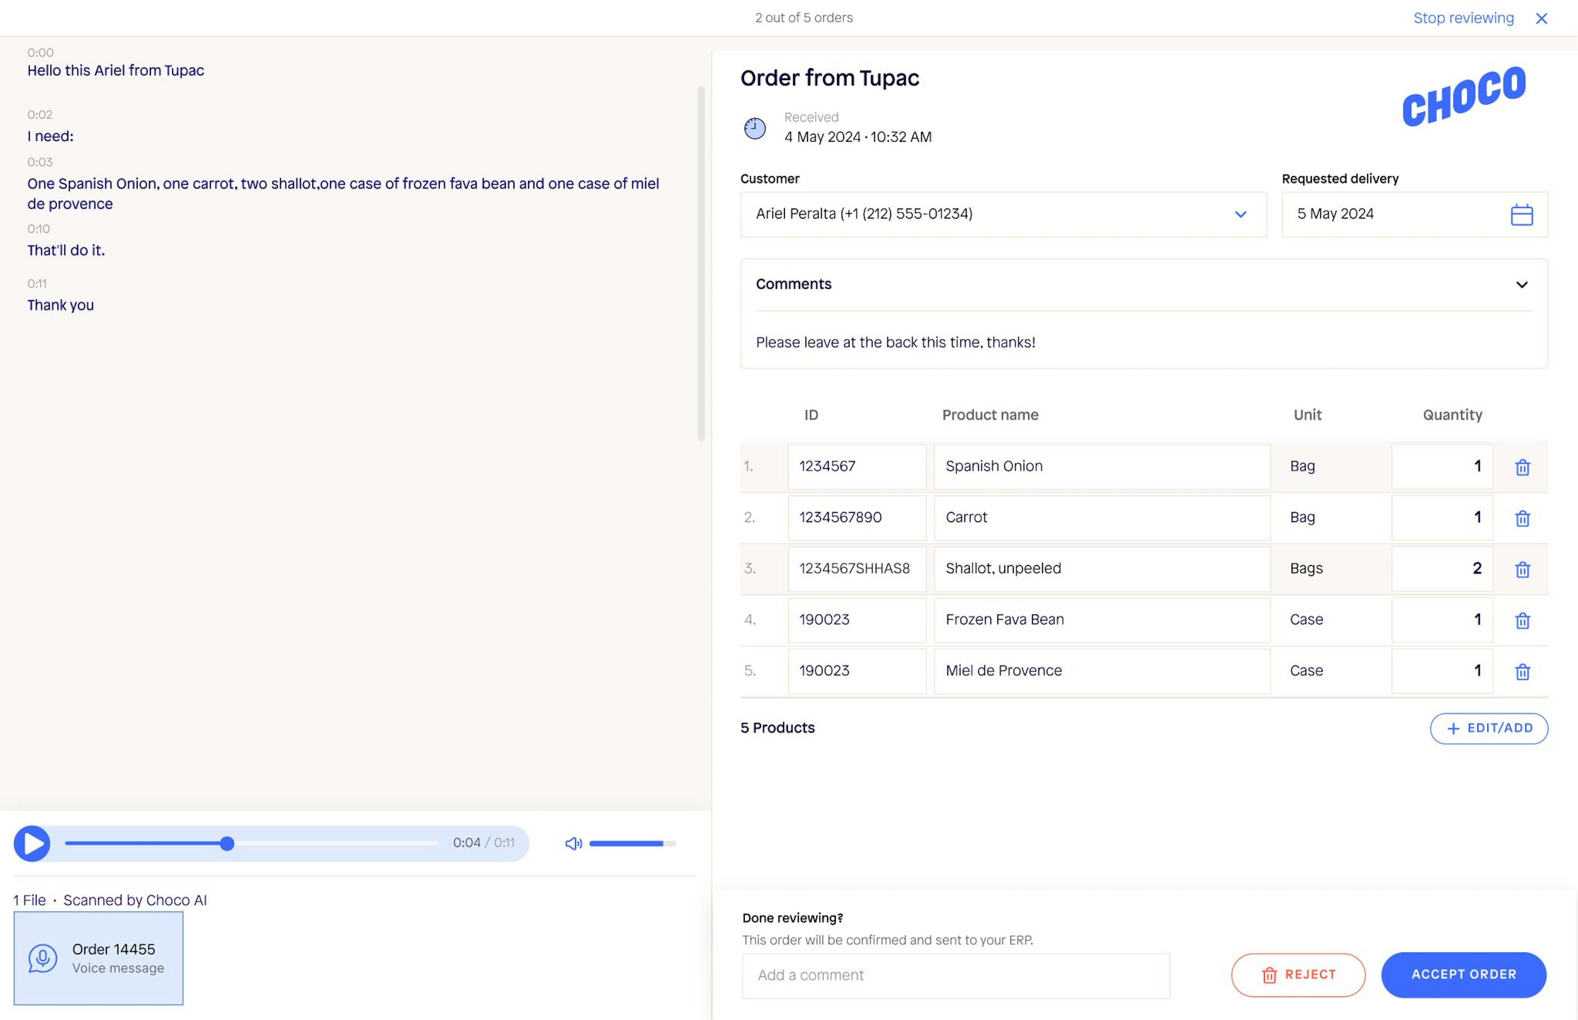Open the requested delivery calendar icon
1578x1020 pixels.
pyautogui.click(x=1521, y=214)
